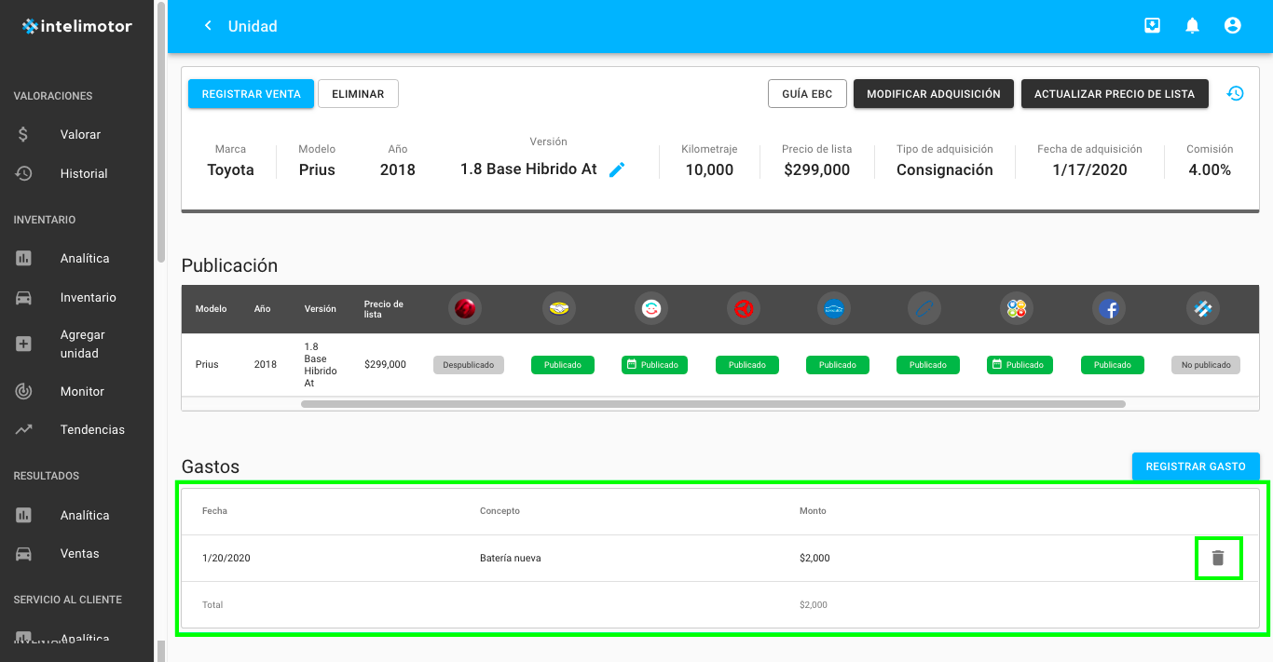Click the intelimotor logo
Screen dimensions: 1273x662
coord(77,26)
